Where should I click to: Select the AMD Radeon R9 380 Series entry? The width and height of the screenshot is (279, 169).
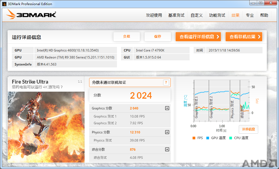pos(75,57)
